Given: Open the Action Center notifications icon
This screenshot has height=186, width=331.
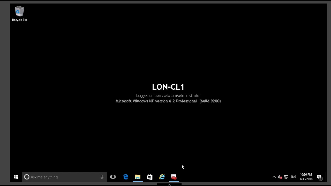Looking at the screenshot, I should 319,177.
